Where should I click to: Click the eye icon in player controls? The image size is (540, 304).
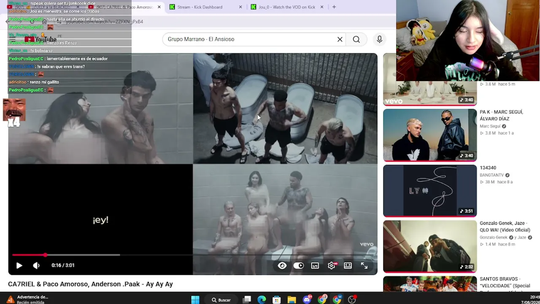point(282,266)
